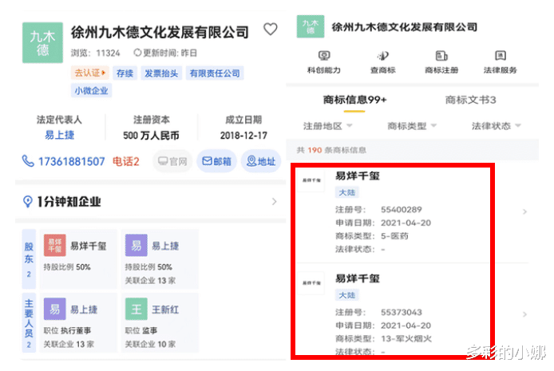This screenshot has width=554, height=371.
Task: Click 关联企业 13 家 under shareholder 易上捷
Action: [150, 280]
